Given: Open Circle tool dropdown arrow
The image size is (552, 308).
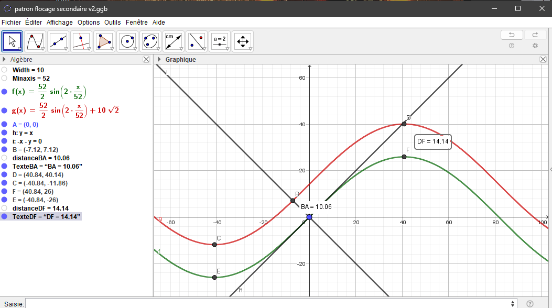Looking at the screenshot, I should [x=135, y=49].
